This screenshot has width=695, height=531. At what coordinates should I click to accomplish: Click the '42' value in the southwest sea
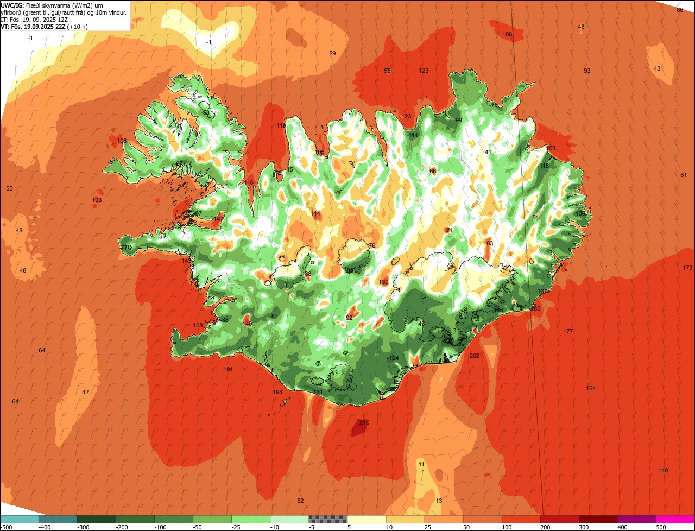click(x=85, y=392)
